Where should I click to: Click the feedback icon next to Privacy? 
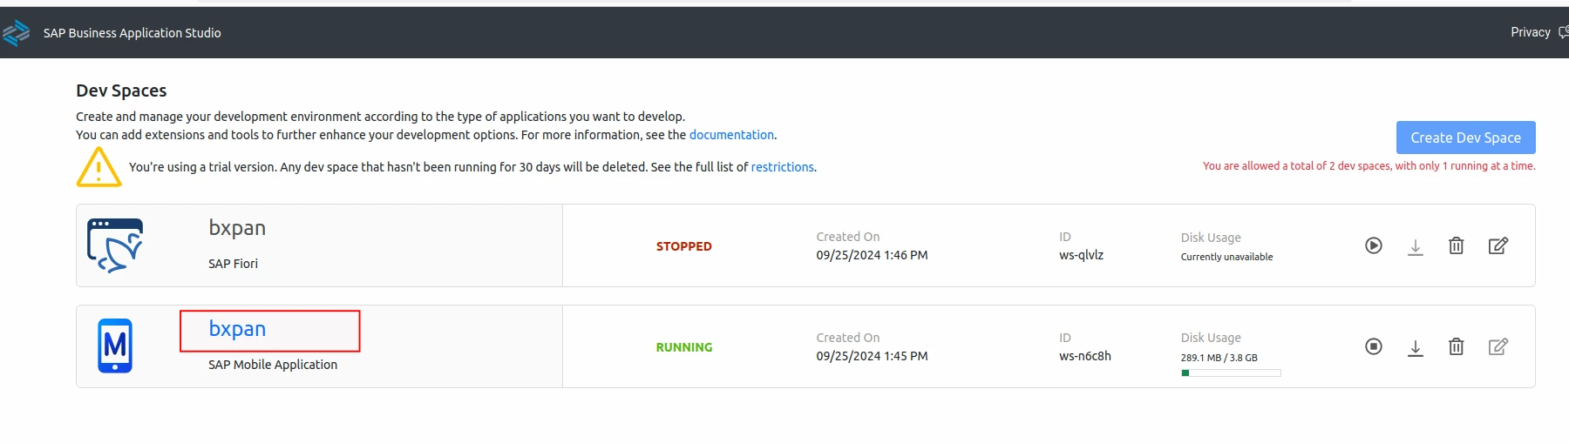[x=1563, y=33]
